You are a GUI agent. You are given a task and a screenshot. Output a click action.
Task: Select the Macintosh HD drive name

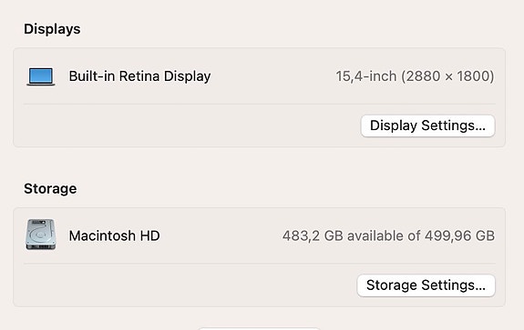(114, 235)
